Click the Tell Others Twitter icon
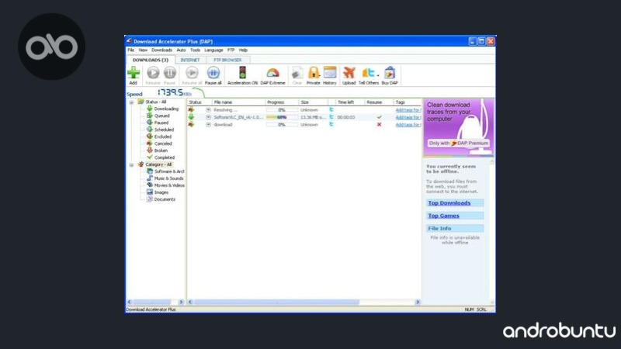Screen dimensions: 621x349 coord(368,73)
